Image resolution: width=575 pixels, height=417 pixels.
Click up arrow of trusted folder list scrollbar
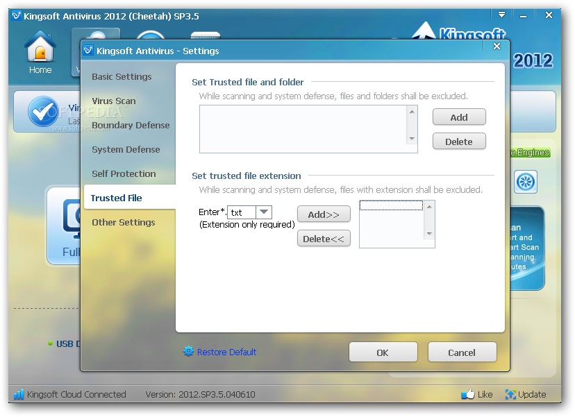(x=412, y=112)
